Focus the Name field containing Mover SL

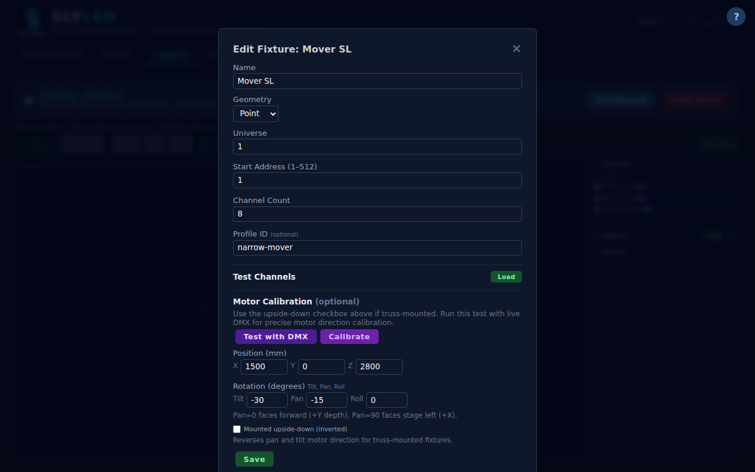(x=377, y=81)
